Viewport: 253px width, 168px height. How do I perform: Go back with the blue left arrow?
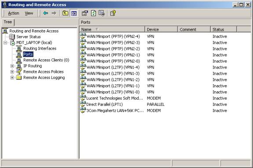(45, 13)
